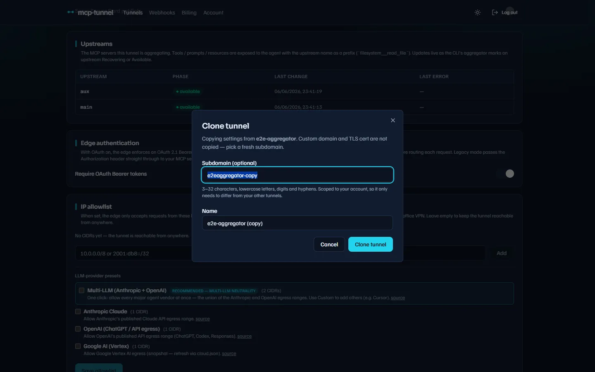This screenshot has height=372, width=595.
Task: Cancel the clone tunnel dialog
Action: [329, 244]
